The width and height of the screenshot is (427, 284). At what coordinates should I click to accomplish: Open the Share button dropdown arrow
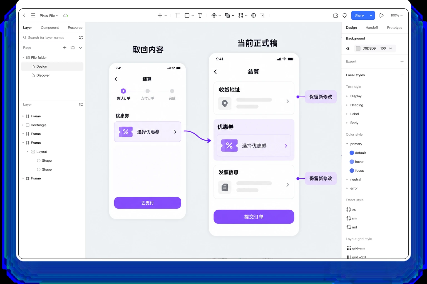(x=371, y=16)
